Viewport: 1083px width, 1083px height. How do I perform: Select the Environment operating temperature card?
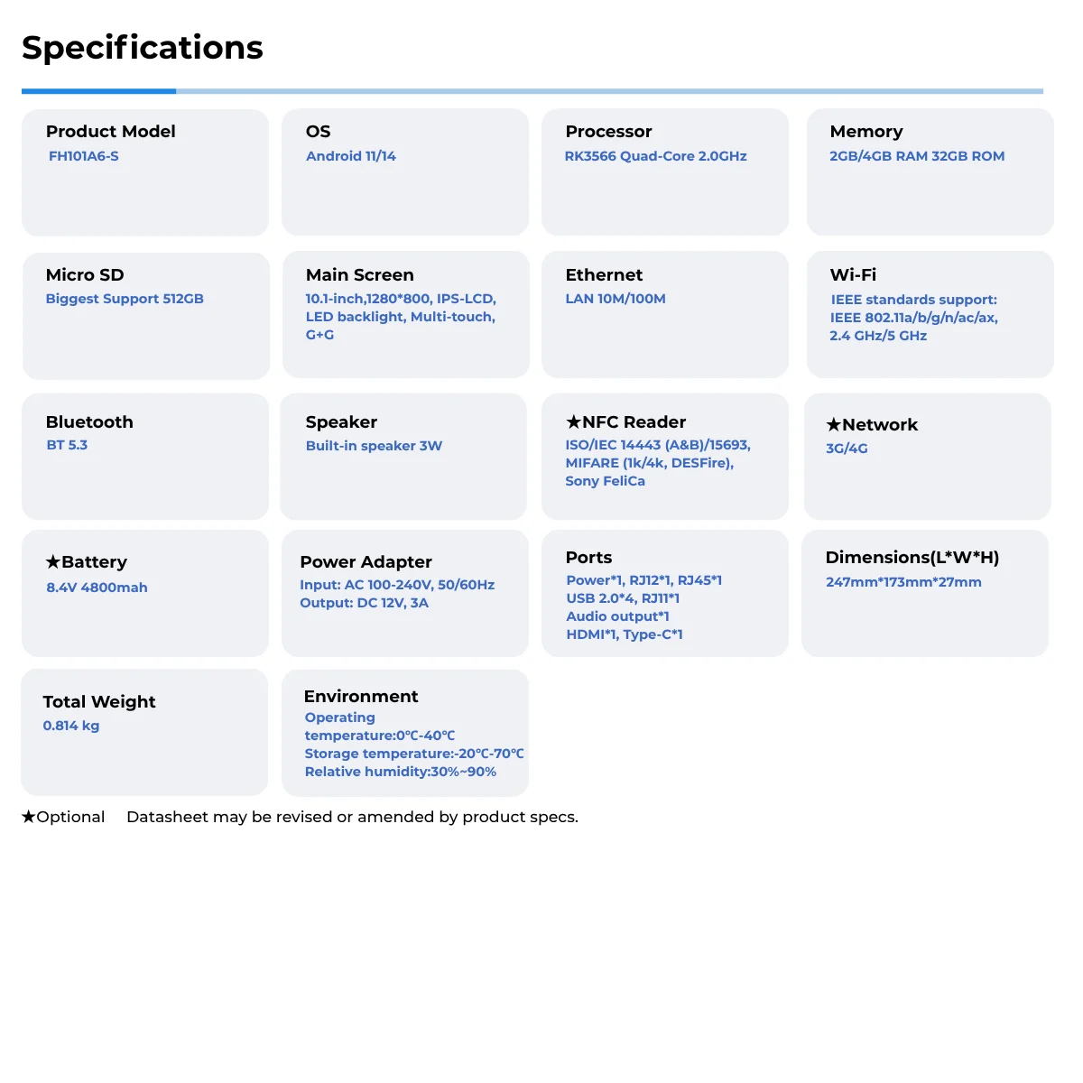click(x=405, y=733)
